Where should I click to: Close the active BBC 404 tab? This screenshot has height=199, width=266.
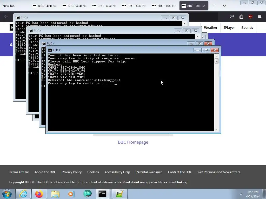(204, 6)
